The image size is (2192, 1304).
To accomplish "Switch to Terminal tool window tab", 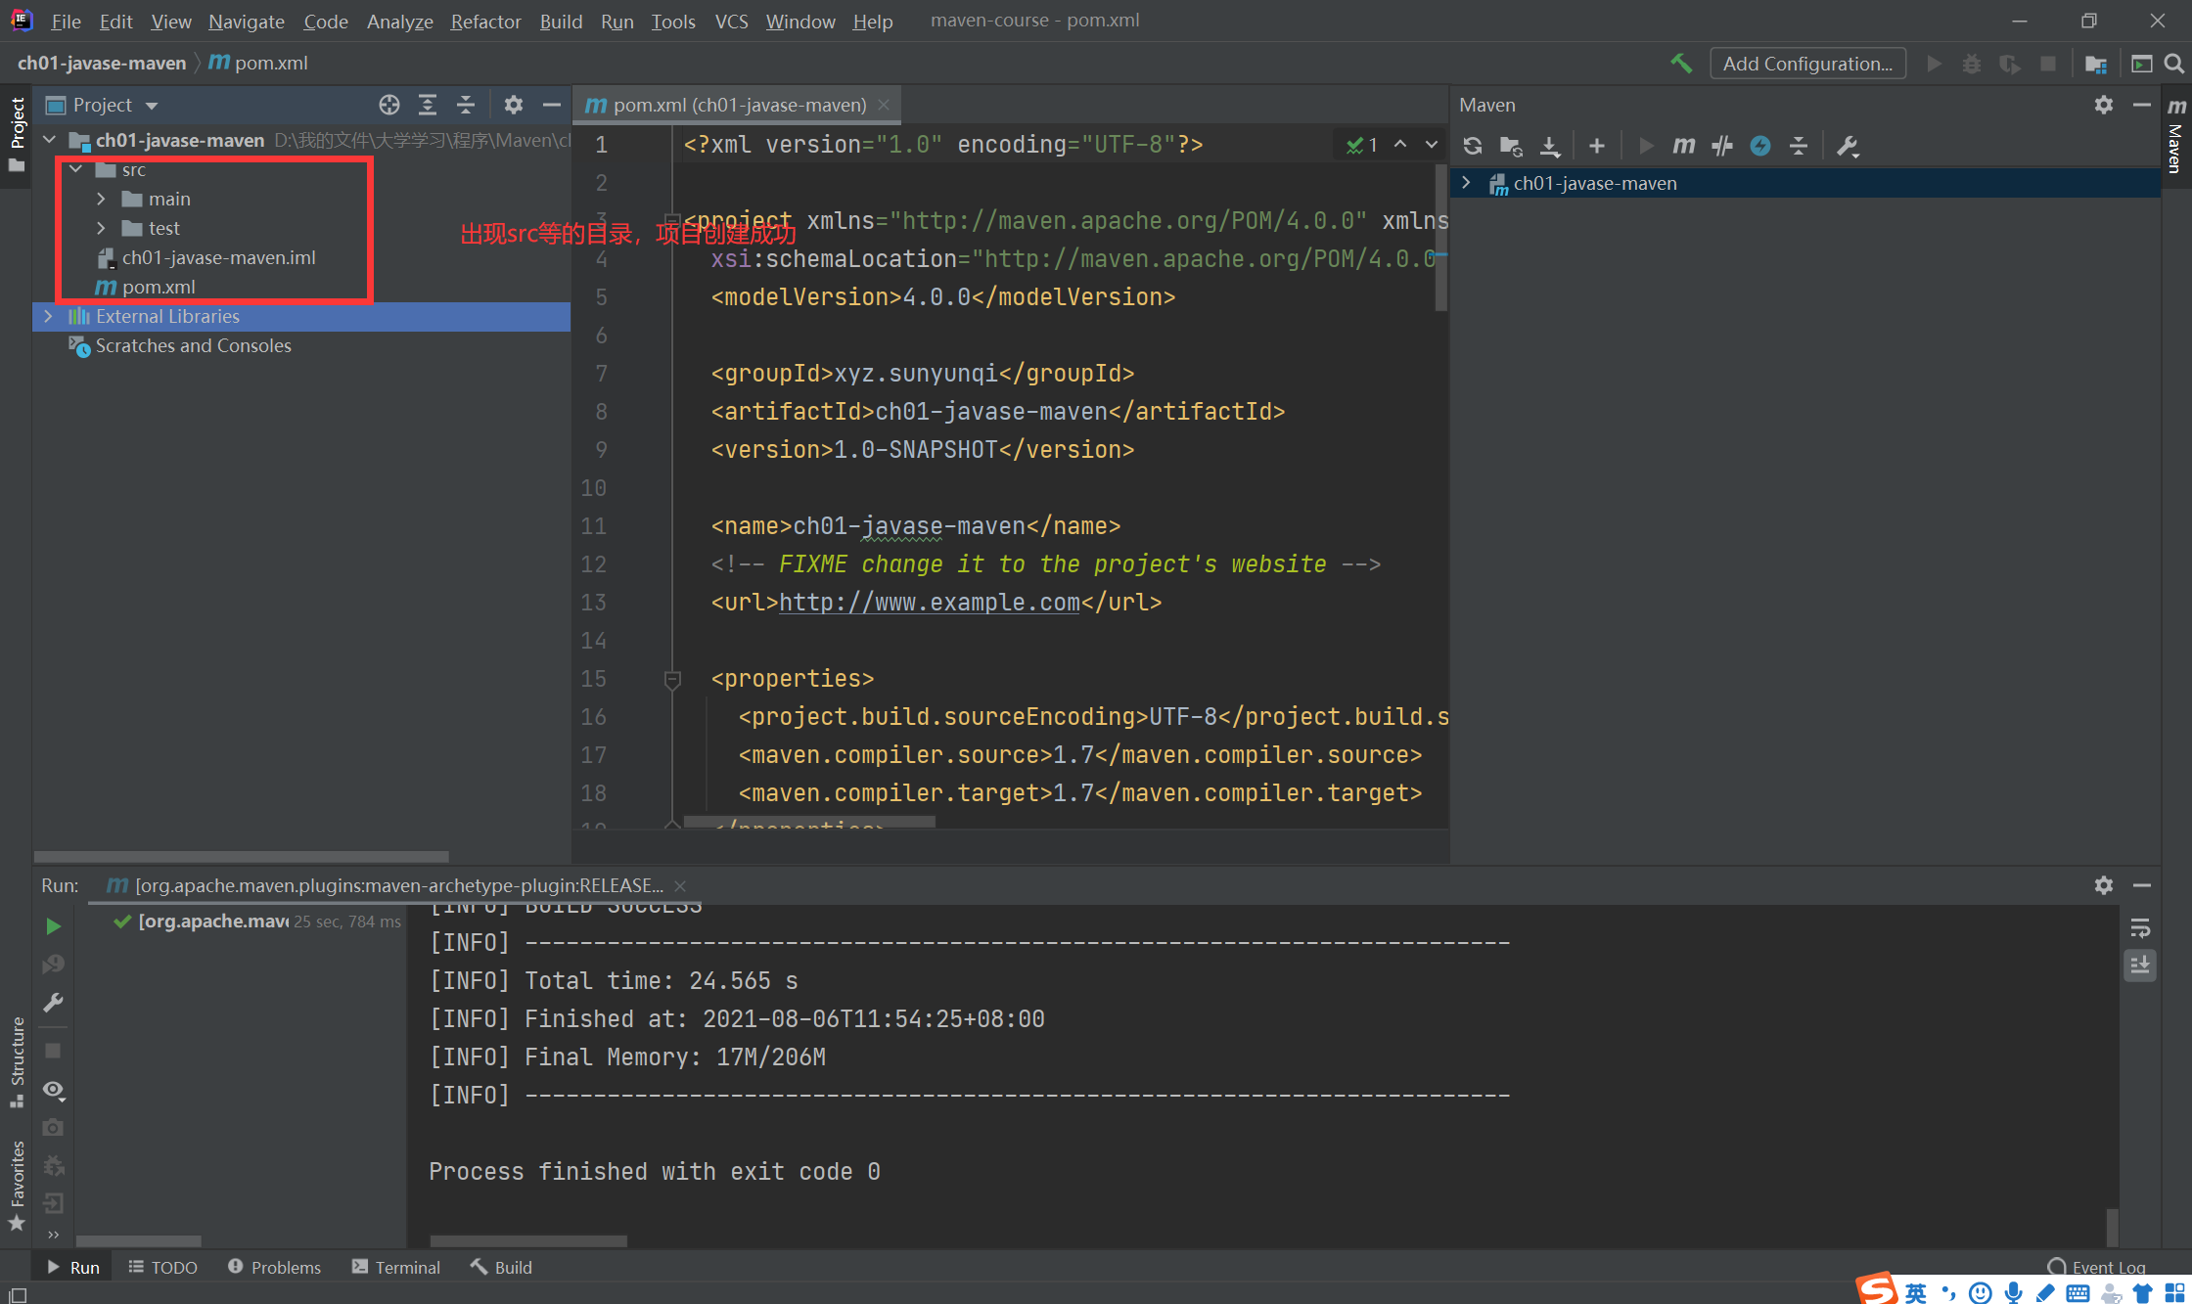I will (x=396, y=1267).
